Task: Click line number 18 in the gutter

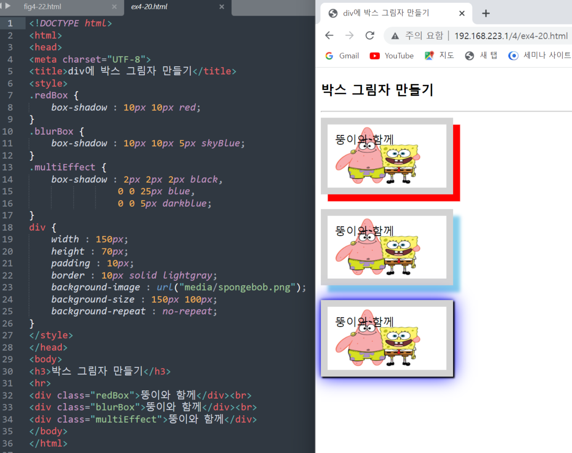Action: click(8, 227)
